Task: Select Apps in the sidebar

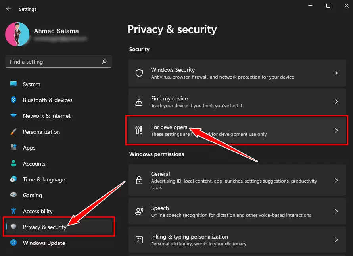Action: tap(59, 148)
